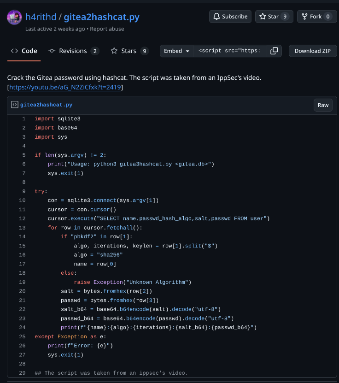Click the embed script source field

tap(230, 51)
